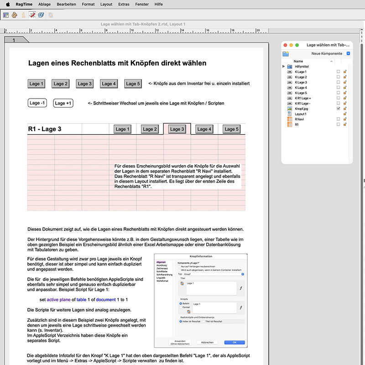Click the Lage +1 step button
The image size is (365, 365).
click(63, 103)
